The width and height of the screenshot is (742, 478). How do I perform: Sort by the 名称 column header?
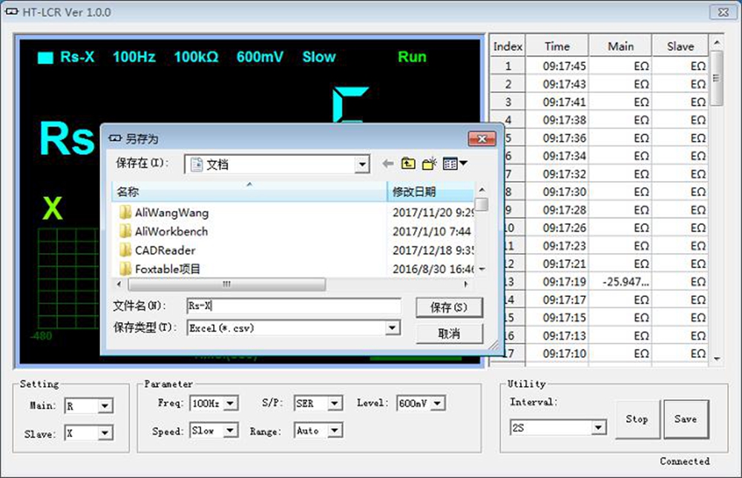pos(249,192)
